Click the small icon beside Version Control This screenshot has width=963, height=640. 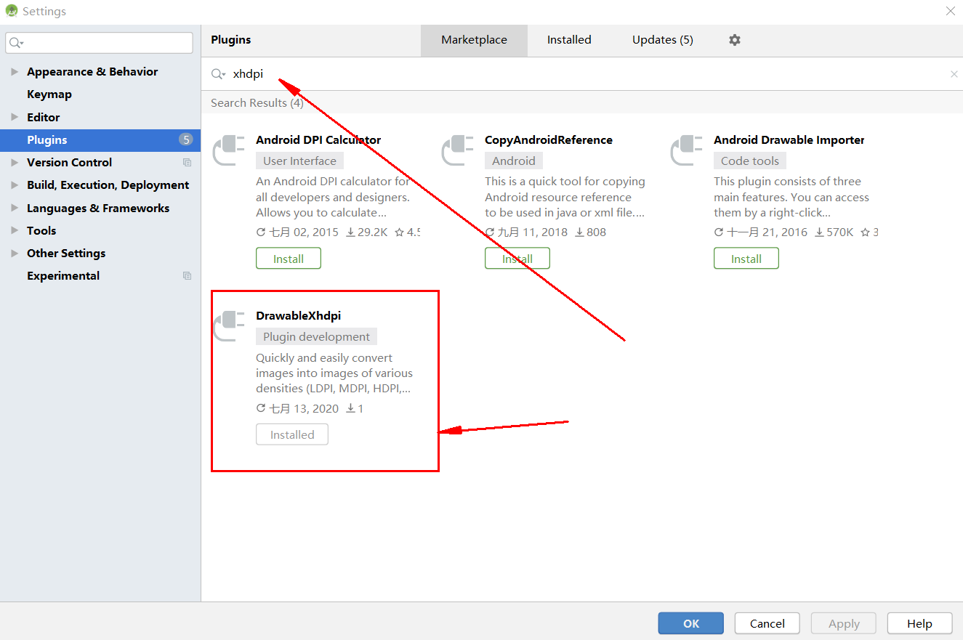coord(188,162)
